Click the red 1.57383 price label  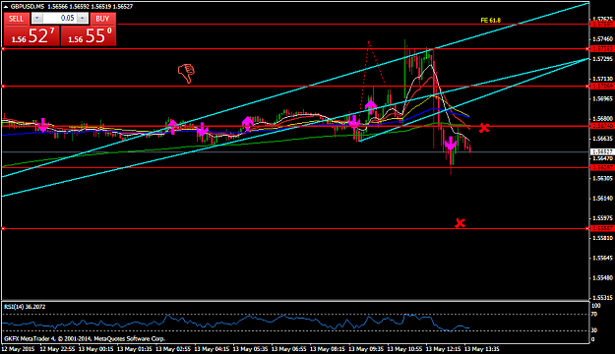pos(602,48)
